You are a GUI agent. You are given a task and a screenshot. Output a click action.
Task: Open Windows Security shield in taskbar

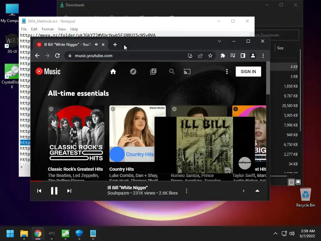click(79, 233)
